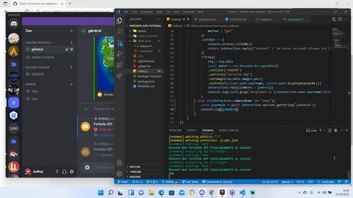The width and height of the screenshot is (353, 198).
Task: Expand the Assets folder in Explorer
Action: click(x=142, y=31)
